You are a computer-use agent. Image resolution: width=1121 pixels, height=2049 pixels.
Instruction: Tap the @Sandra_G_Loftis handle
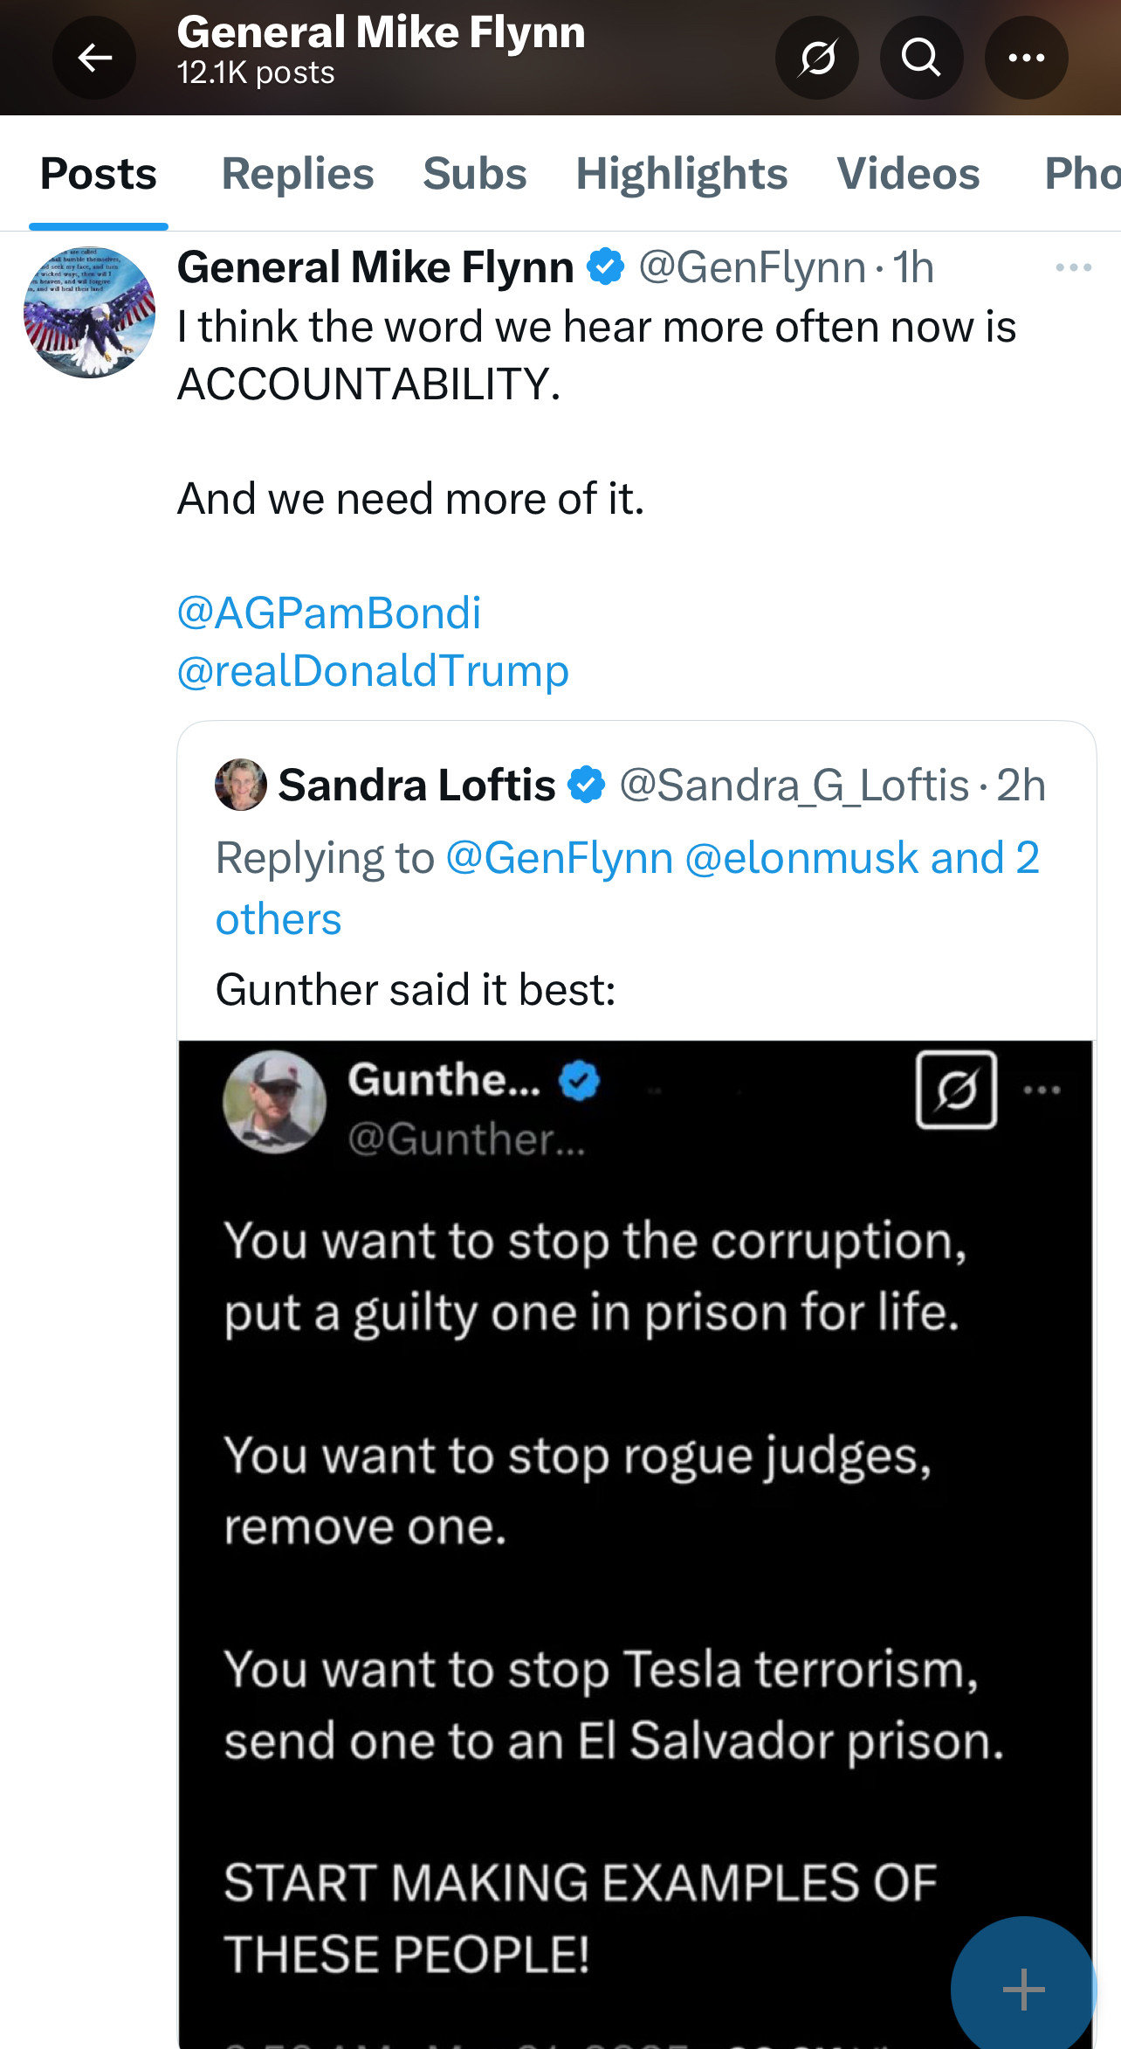click(794, 785)
